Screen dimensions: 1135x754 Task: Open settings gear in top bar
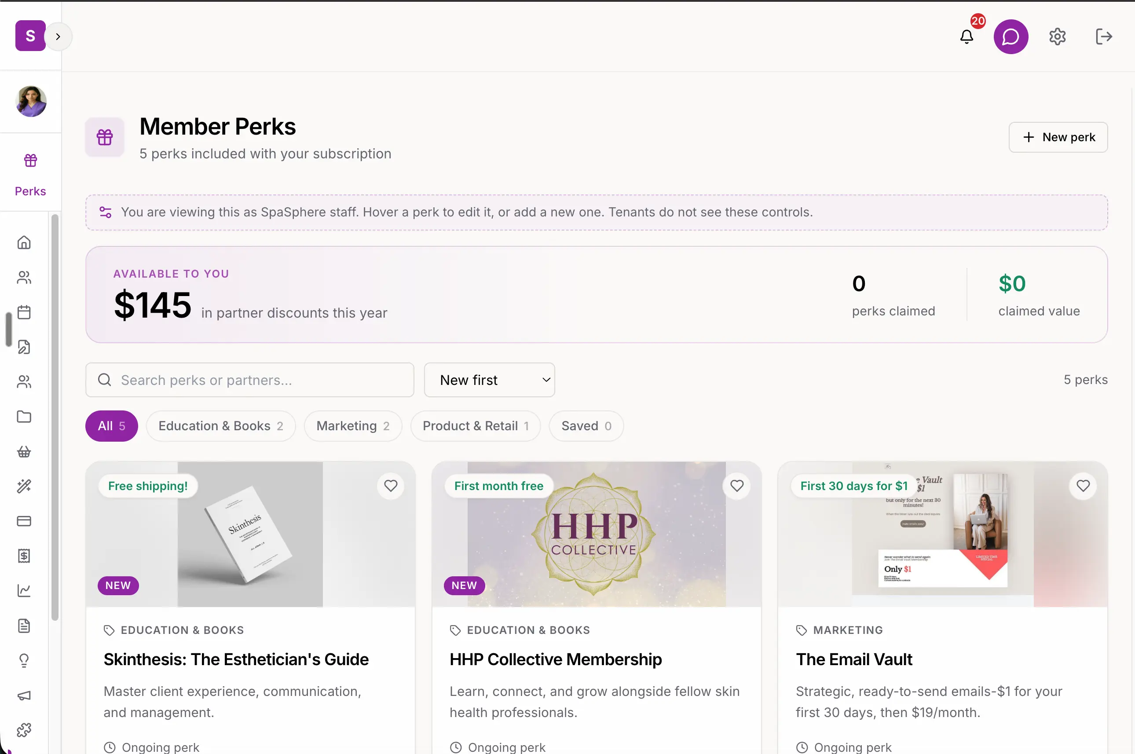point(1057,37)
